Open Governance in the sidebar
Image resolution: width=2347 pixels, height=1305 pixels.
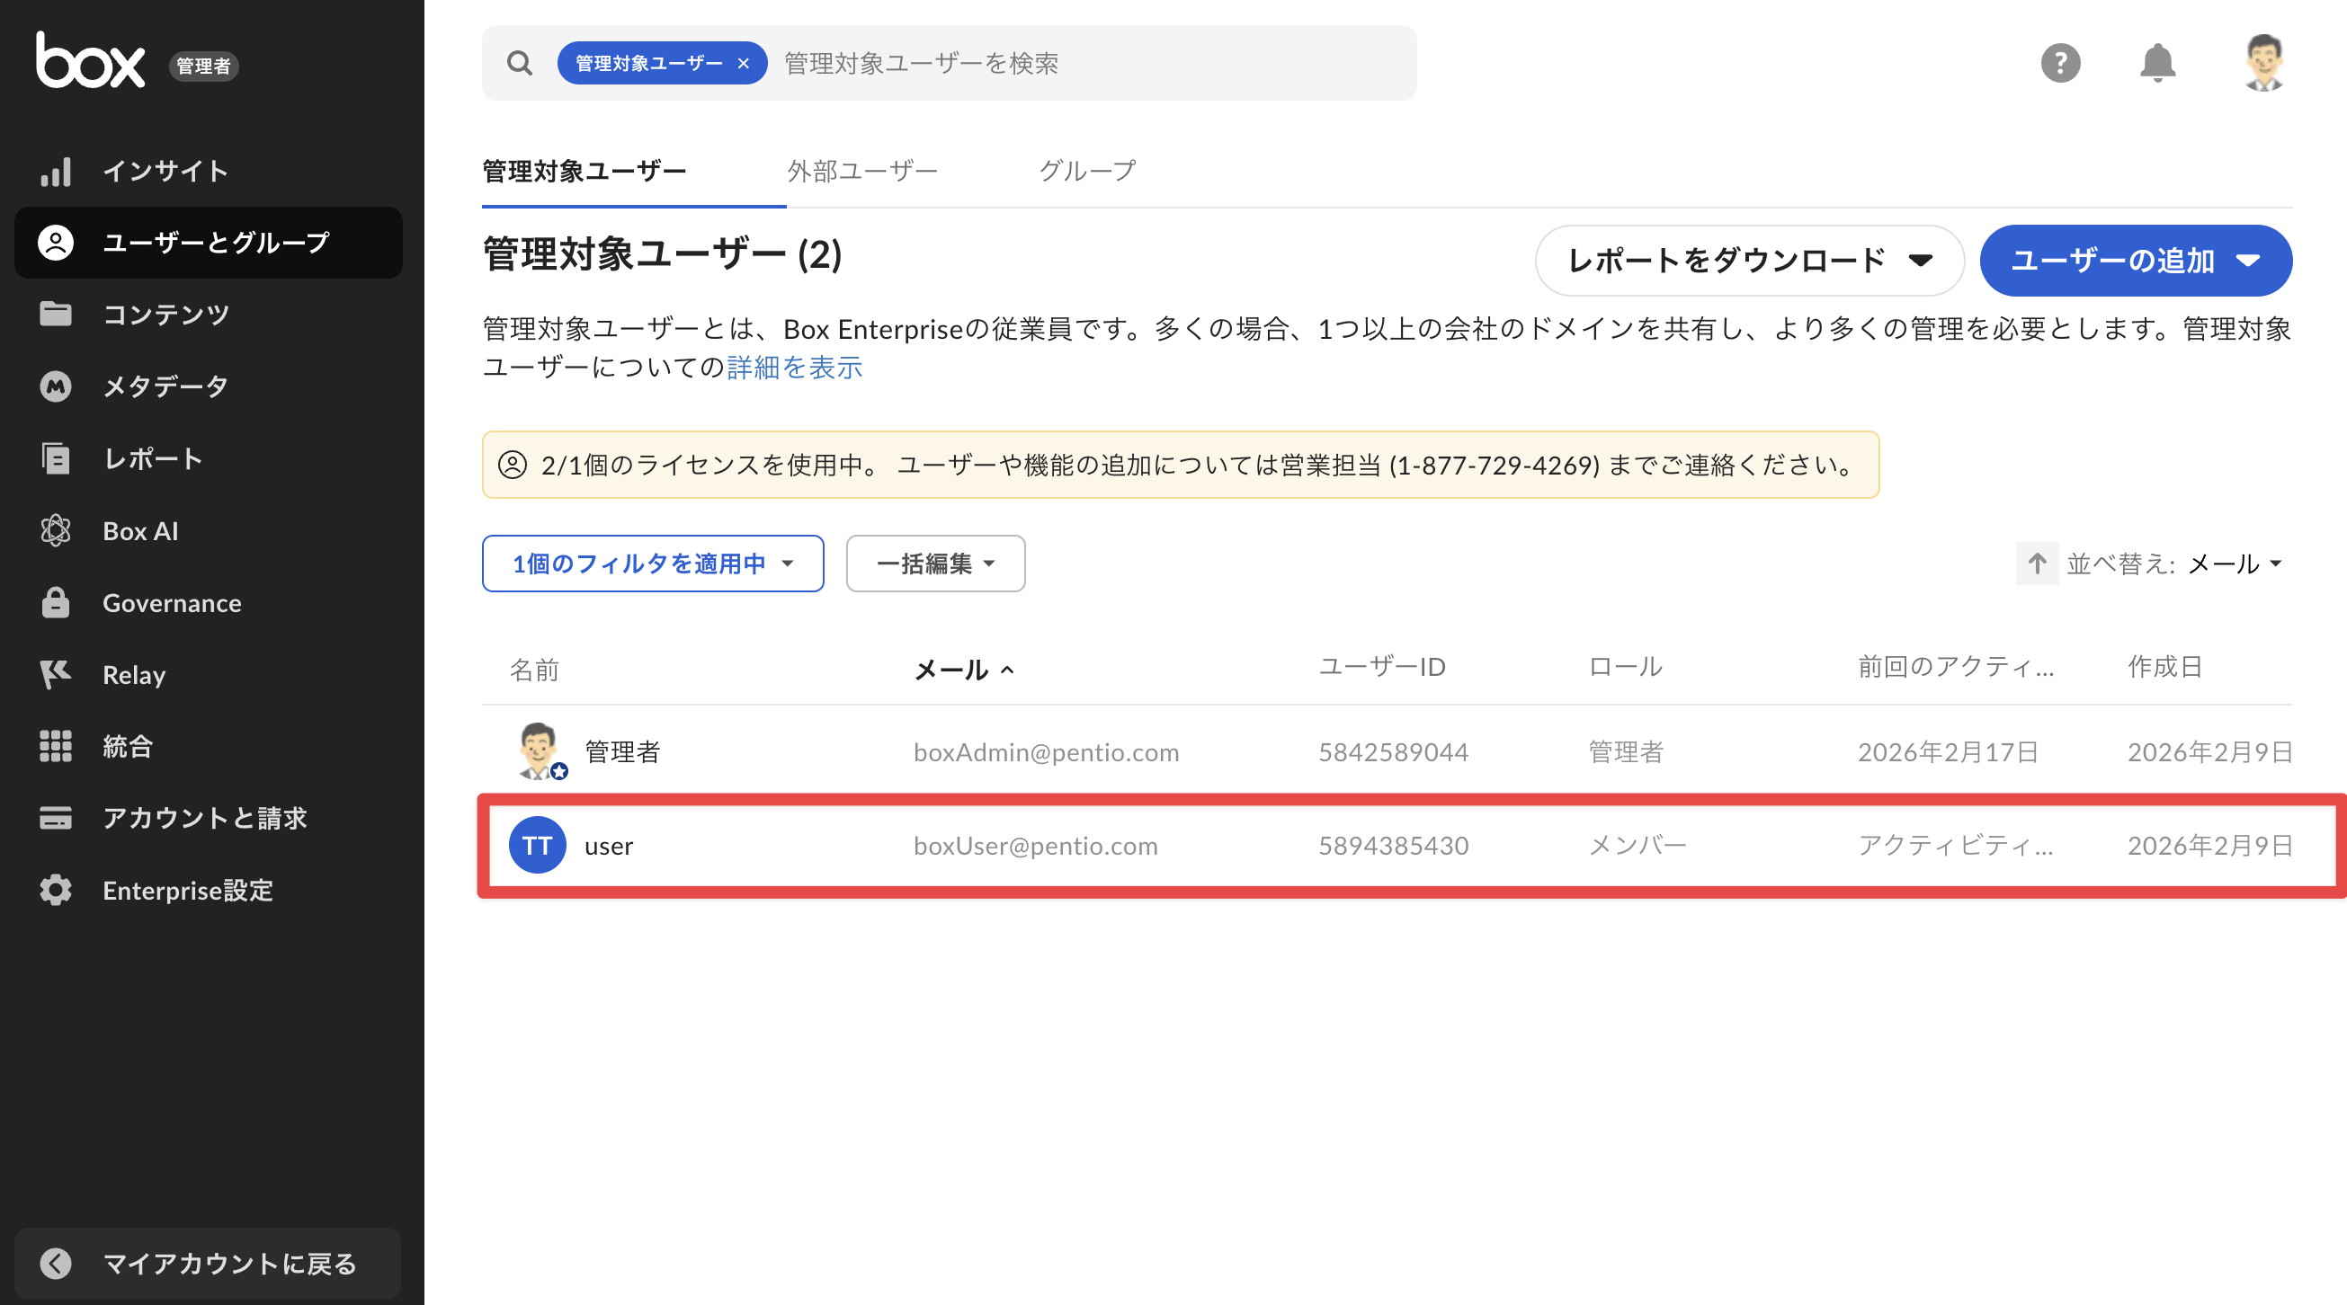coord(209,602)
